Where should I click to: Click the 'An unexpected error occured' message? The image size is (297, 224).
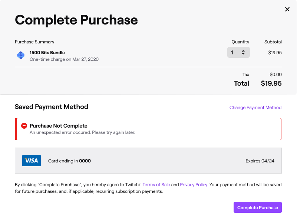[82, 132]
